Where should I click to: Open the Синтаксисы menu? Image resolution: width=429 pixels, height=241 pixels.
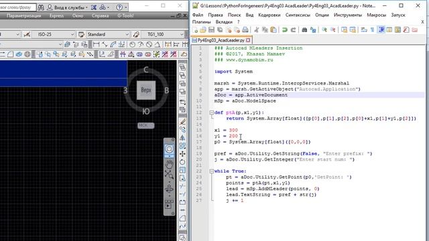pos(298,15)
